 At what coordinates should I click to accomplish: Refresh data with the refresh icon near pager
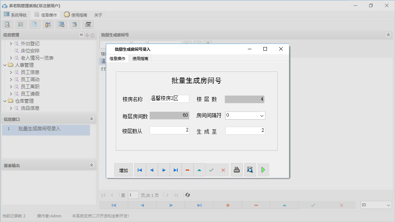coord(187,195)
